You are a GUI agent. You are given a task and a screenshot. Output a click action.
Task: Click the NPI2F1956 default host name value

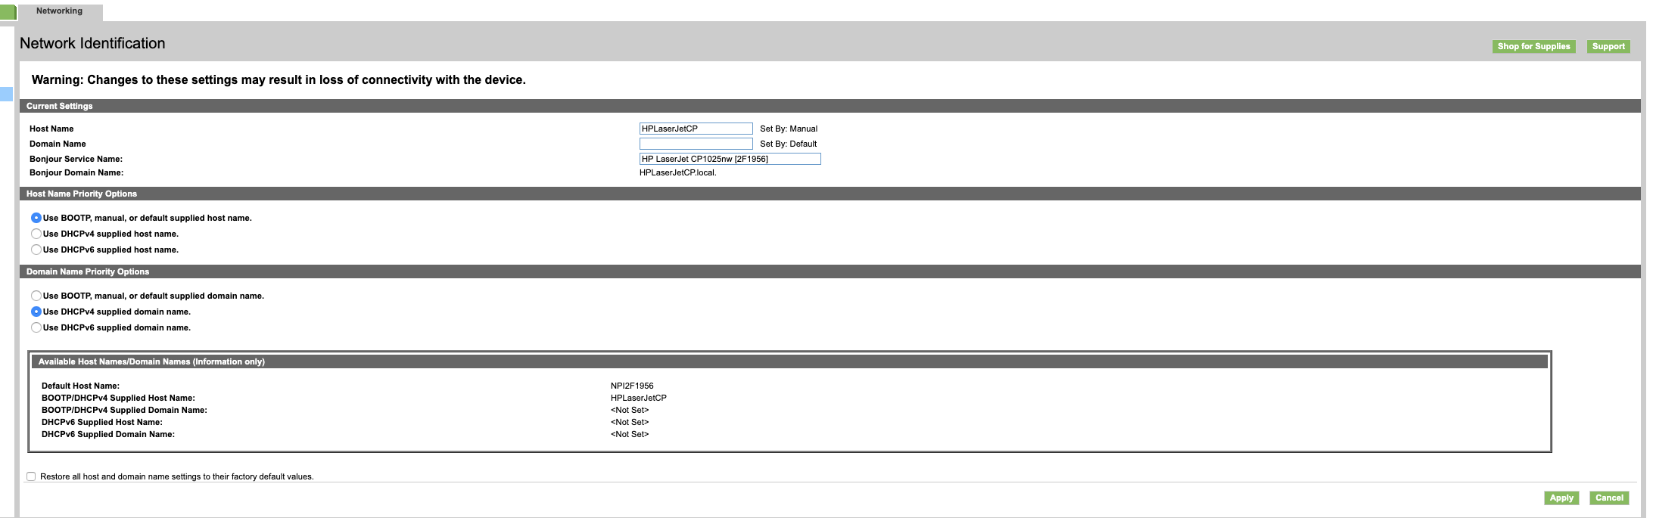[x=632, y=386]
